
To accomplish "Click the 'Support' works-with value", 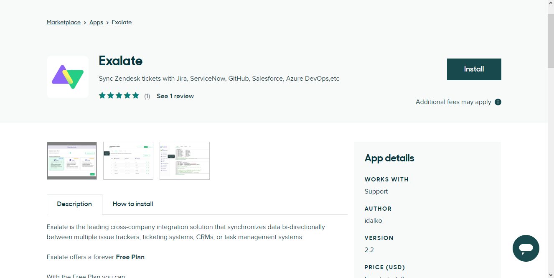I will [x=376, y=191].
